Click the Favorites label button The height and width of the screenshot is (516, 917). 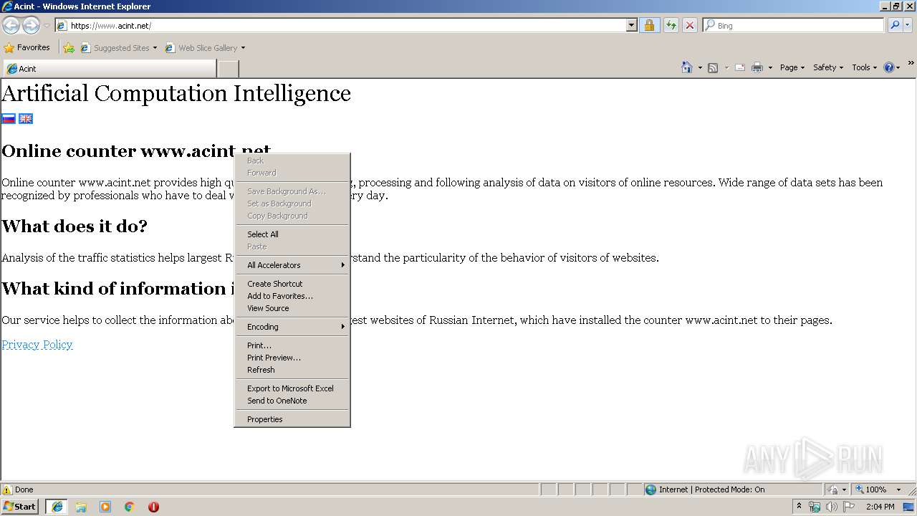(x=27, y=48)
